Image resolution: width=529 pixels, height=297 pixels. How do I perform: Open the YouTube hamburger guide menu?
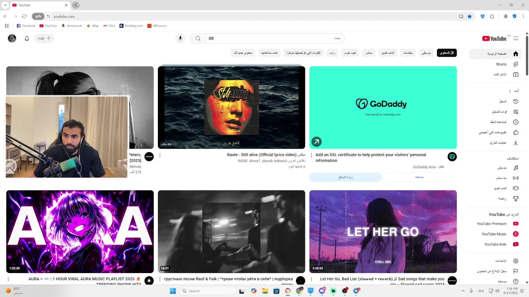(x=516, y=38)
